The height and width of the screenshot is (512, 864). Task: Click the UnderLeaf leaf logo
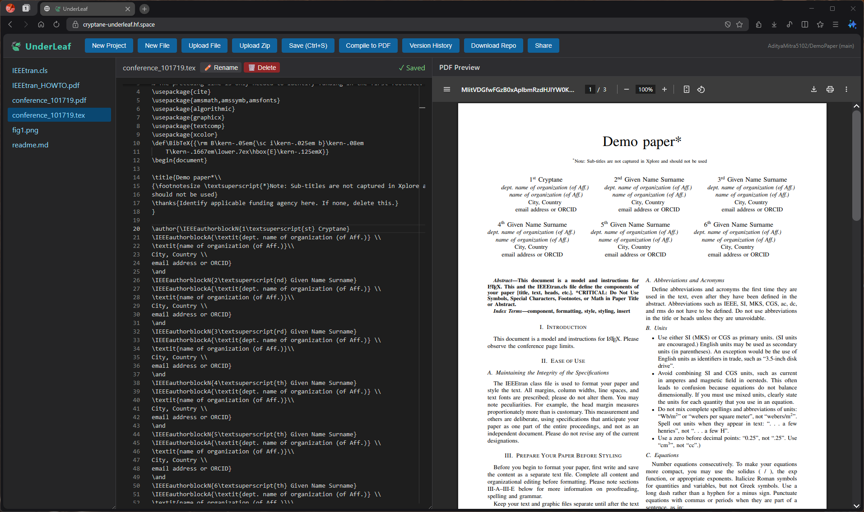pyautogui.click(x=16, y=46)
